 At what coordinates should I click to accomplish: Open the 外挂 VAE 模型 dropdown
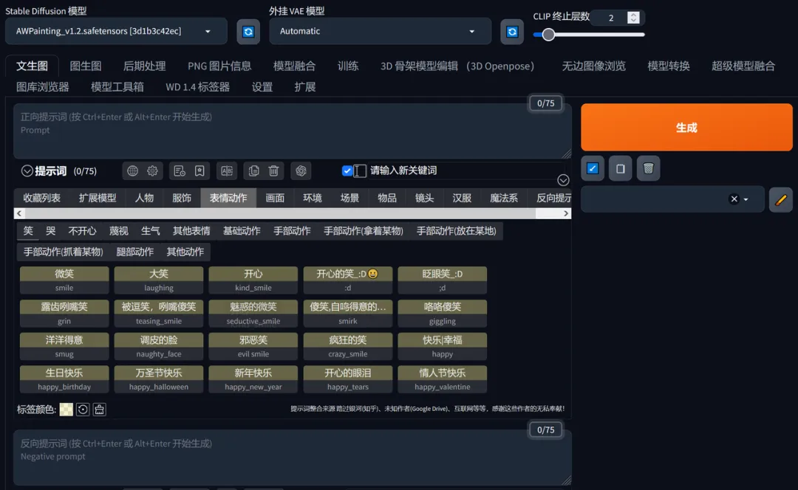(379, 31)
